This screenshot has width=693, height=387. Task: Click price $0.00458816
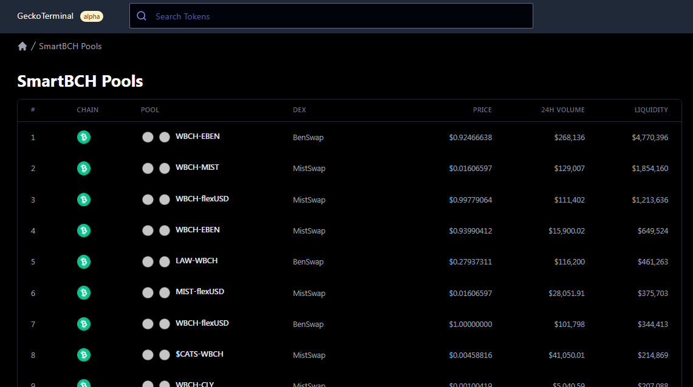pyautogui.click(x=470, y=355)
